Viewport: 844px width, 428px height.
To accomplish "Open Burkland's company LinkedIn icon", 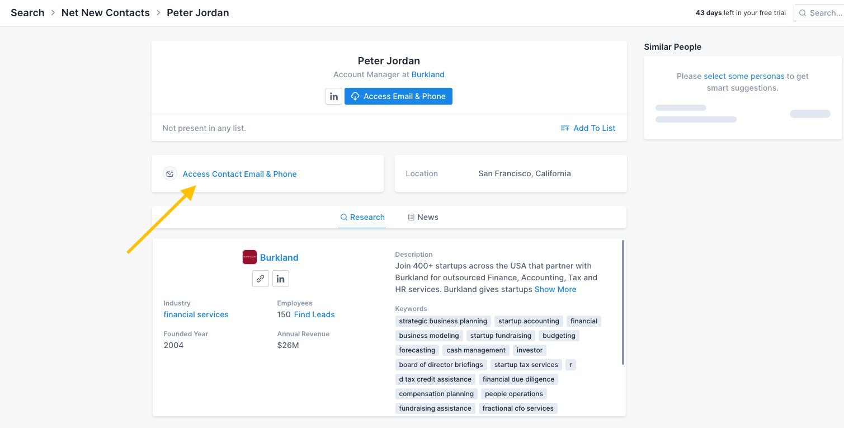I will pos(281,279).
